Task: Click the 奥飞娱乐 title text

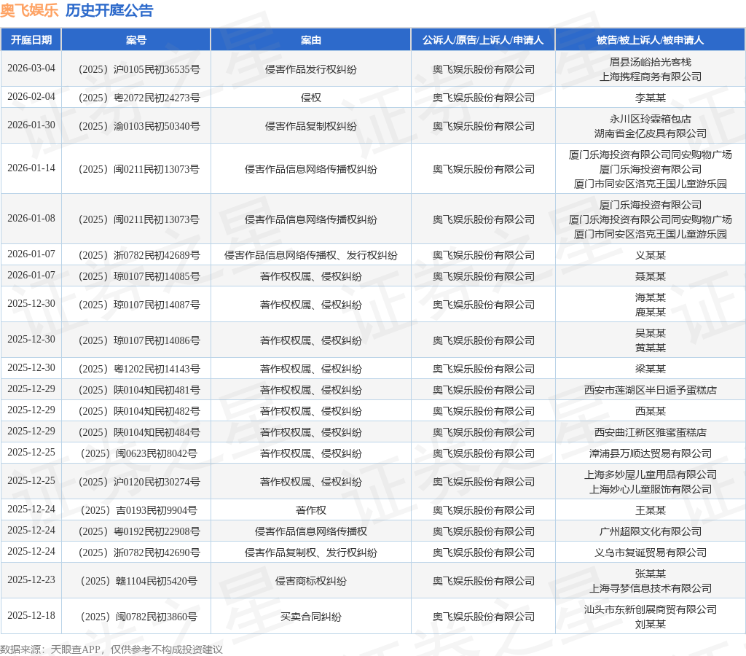Action: coord(29,10)
